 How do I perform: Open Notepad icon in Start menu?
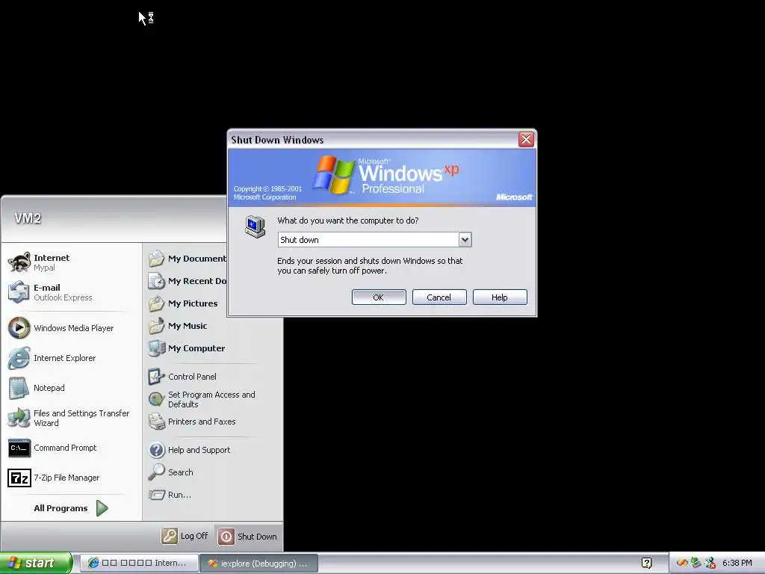point(19,388)
